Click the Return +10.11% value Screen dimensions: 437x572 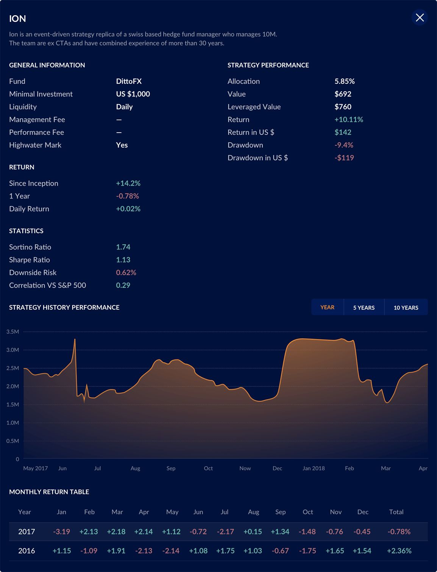(348, 119)
